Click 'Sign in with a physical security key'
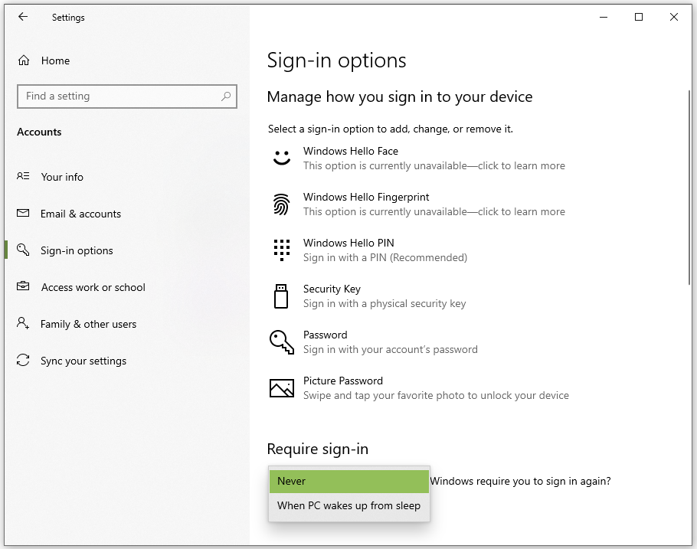 pos(384,304)
